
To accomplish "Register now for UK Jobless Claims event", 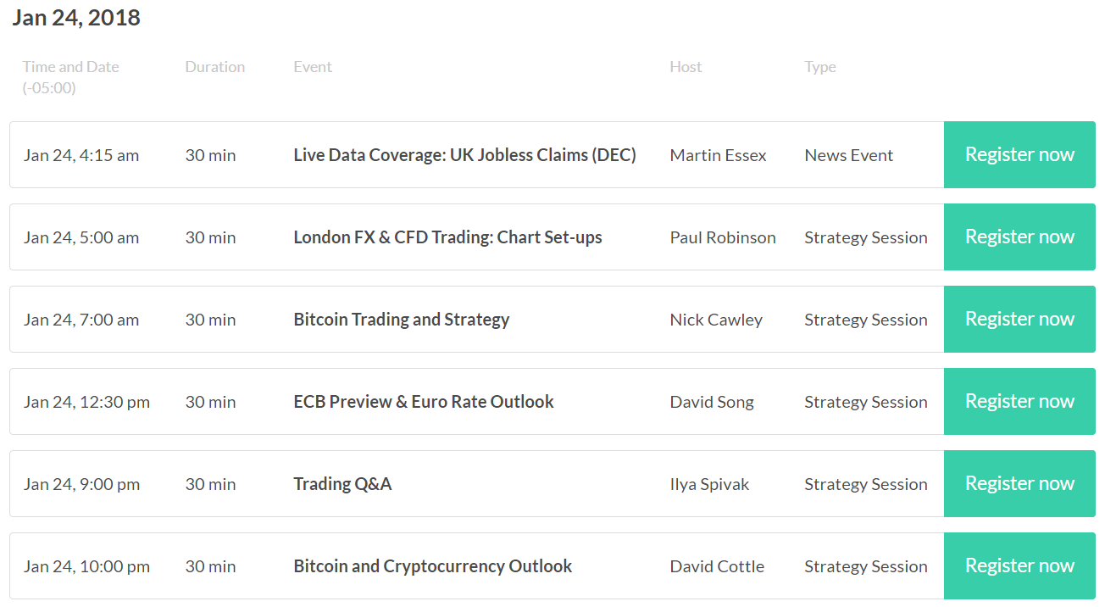I will pos(1019,154).
